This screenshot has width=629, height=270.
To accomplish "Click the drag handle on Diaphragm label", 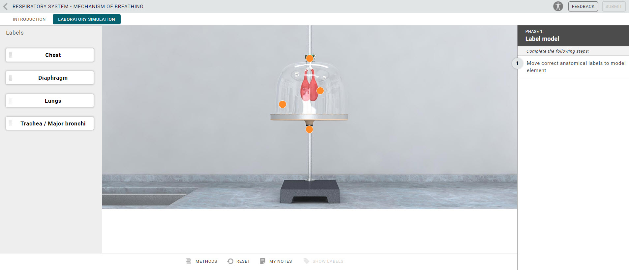I will (x=11, y=78).
